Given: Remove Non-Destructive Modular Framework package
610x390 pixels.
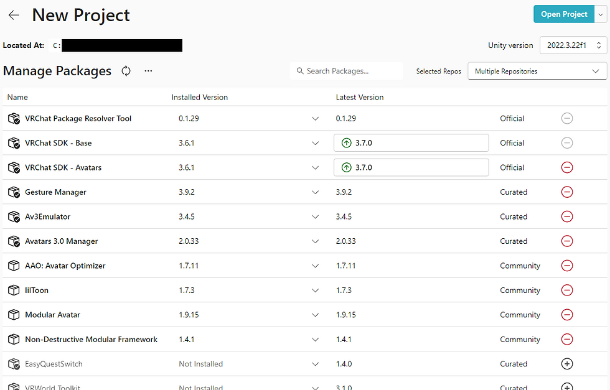Looking at the screenshot, I should pyautogui.click(x=567, y=339).
